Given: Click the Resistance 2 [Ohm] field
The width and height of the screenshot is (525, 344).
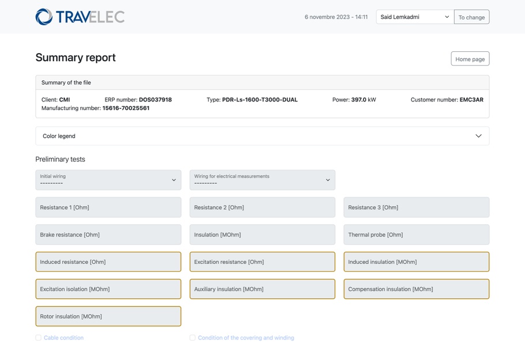Looking at the screenshot, I should [x=262, y=207].
